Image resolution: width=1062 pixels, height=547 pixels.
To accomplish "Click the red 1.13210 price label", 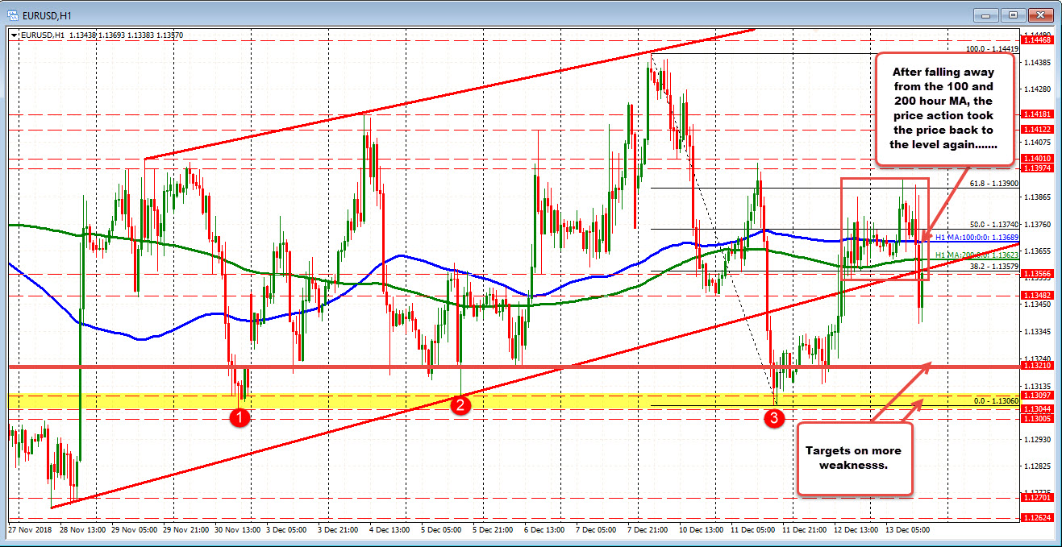I will 1036,366.
